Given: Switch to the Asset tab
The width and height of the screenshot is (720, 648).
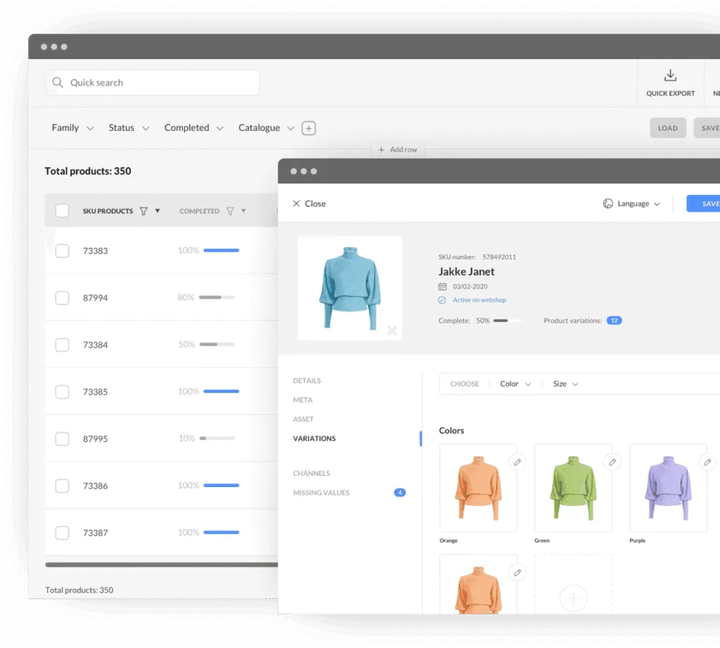Looking at the screenshot, I should click(x=303, y=419).
